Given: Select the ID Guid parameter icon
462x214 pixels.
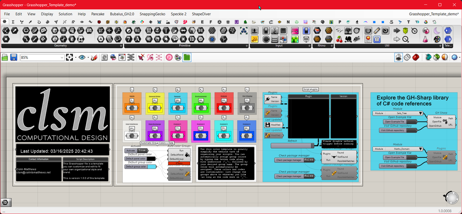Looking at the screenshot, I should pyautogui.click(x=192, y=39).
